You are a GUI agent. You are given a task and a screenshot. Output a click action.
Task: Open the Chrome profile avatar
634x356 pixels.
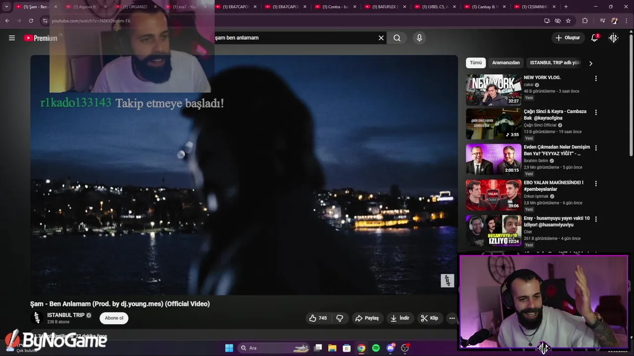tap(615, 21)
